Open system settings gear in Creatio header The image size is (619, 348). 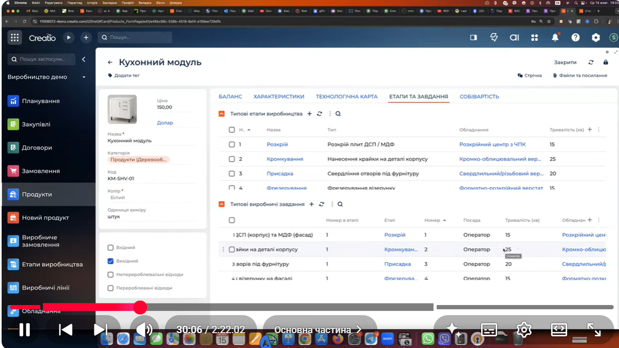[x=596, y=38]
